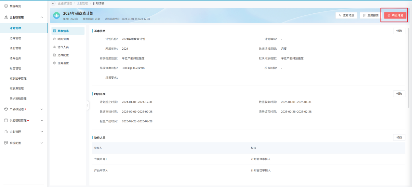Viewport: 412px width, 187px height.
Task: Jump to the 任务设置 section anchor
Action: [x=63, y=63]
